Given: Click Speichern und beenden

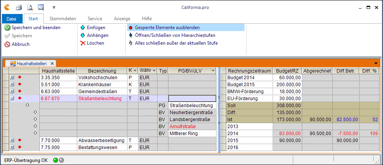Looking at the screenshot, I should pyautogui.click(x=32, y=28).
